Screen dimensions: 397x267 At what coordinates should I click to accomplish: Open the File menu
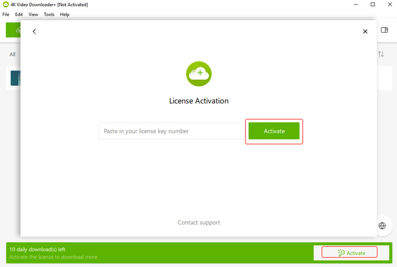[x=6, y=14]
